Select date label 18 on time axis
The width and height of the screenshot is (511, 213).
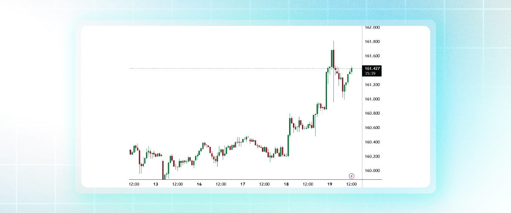[286, 184]
